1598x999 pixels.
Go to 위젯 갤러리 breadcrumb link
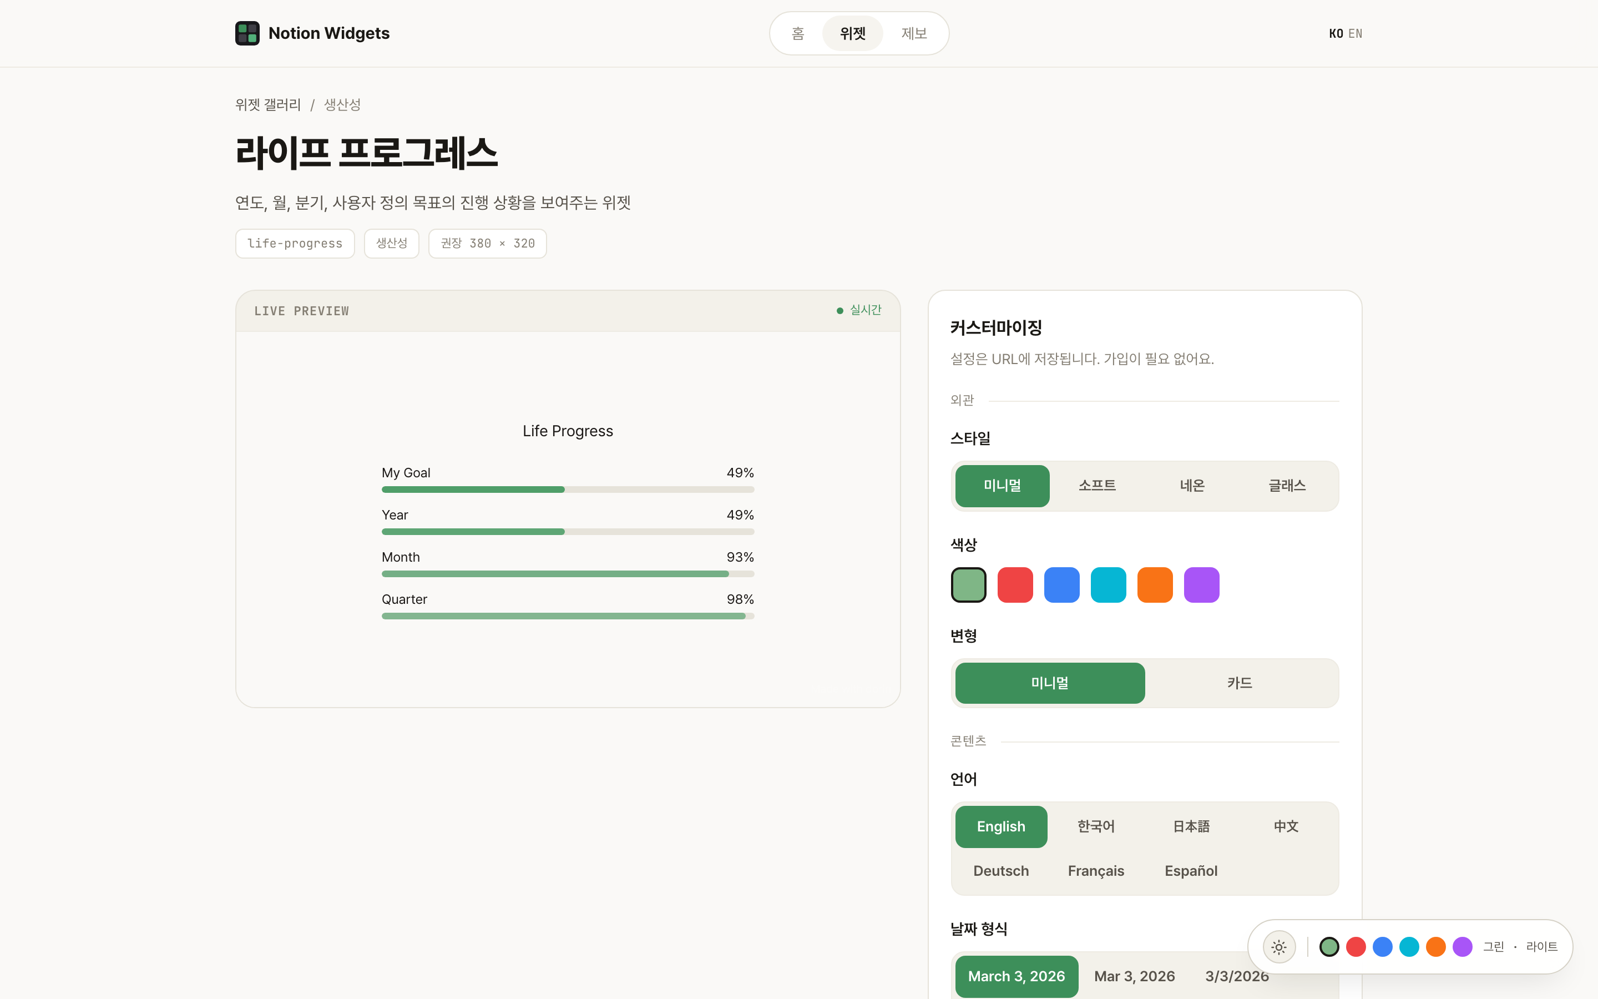267,104
